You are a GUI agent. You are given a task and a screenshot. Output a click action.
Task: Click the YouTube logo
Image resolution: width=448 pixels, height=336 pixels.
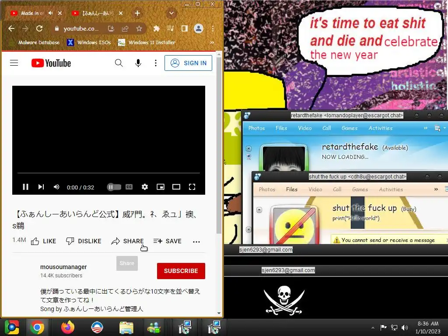[51, 63]
